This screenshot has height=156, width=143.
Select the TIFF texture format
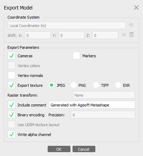96,85
